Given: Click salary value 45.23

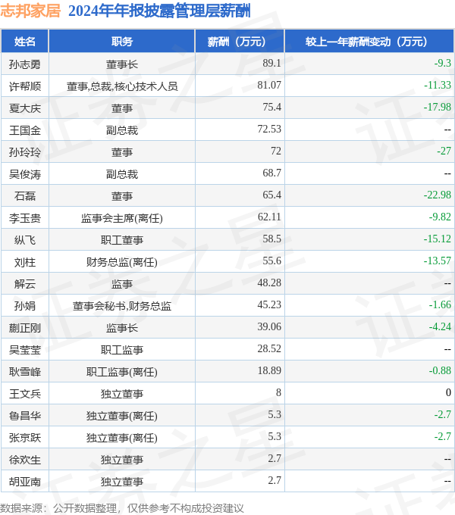Looking at the screenshot, I should point(269,304).
